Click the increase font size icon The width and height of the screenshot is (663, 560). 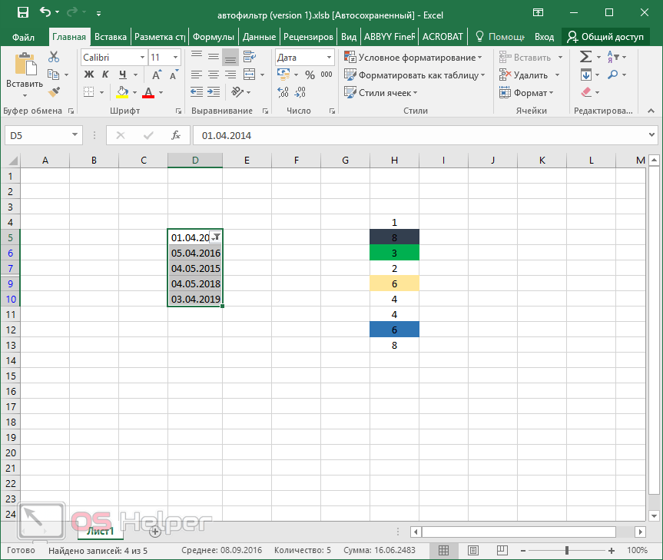point(157,75)
